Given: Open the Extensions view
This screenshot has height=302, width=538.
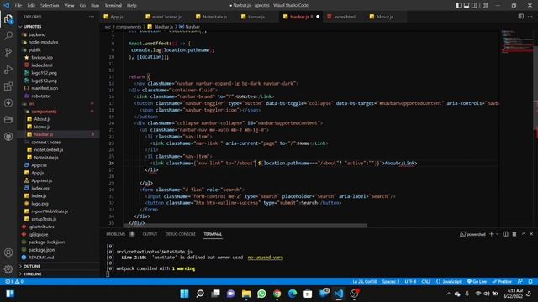Looking at the screenshot, I should point(8,86).
